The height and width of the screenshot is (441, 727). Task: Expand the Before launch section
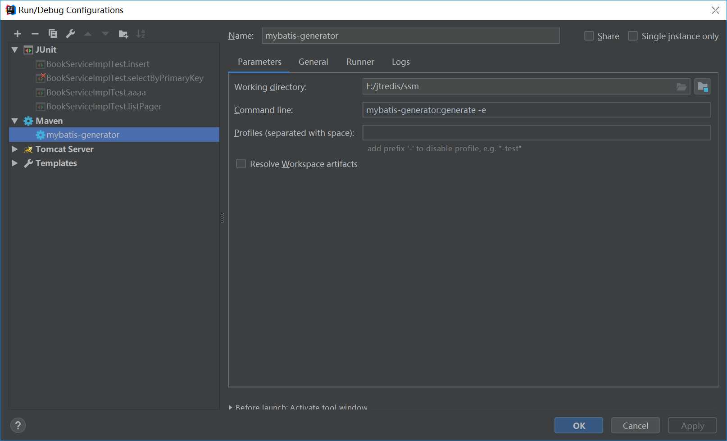click(x=231, y=407)
